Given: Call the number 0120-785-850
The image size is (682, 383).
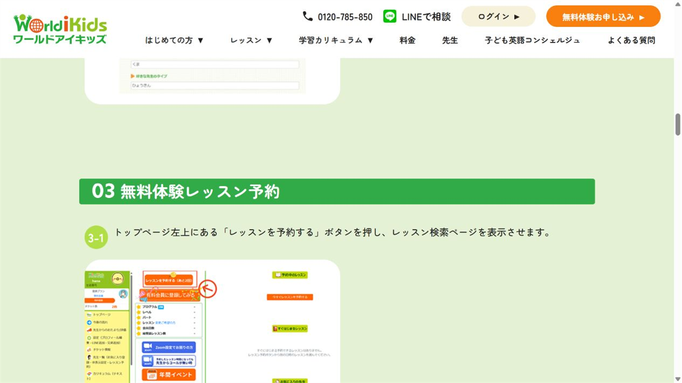Looking at the screenshot, I should [x=345, y=17].
